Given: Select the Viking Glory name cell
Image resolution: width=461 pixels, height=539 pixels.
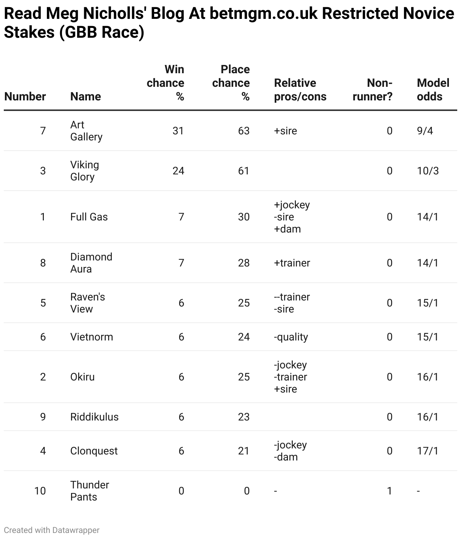Looking at the screenshot, I should 85,171.
